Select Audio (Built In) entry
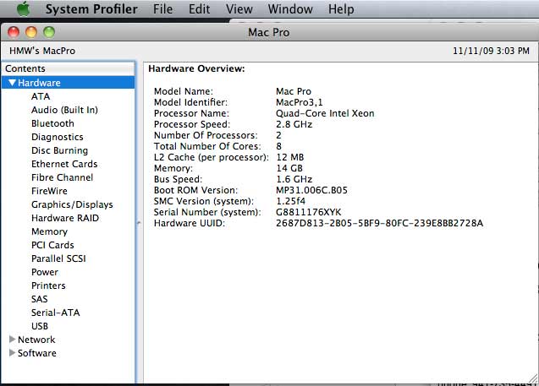 click(64, 110)
